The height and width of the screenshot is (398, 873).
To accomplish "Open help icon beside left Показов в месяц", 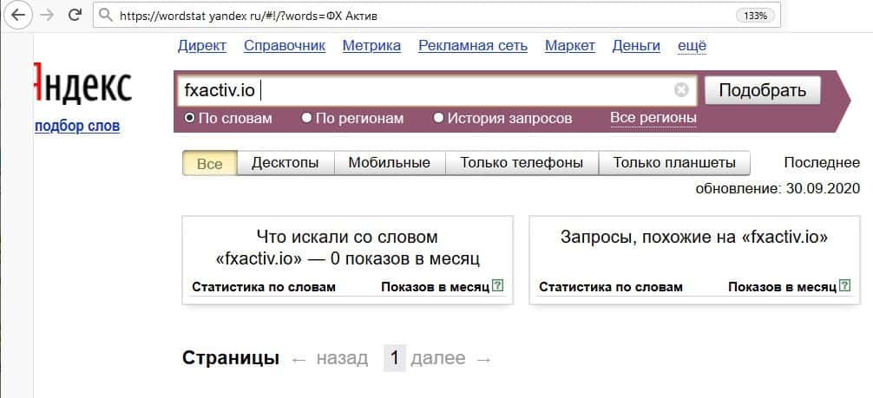I will coord(498,286).
